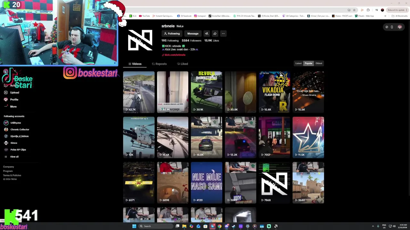Expand the Terms & Policies footer section
Image resolution: width=410 pixels, height=230 pixels.
(12, 175)
